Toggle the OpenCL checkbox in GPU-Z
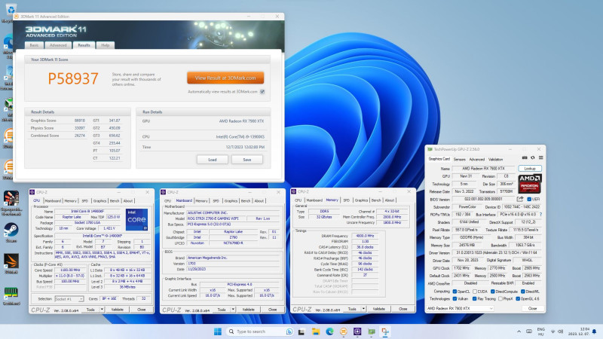 click(455, 292)
